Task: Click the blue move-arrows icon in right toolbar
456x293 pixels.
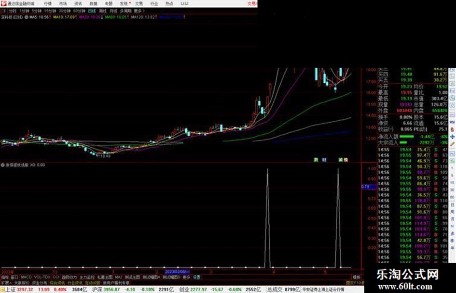Action: point(452,137)
